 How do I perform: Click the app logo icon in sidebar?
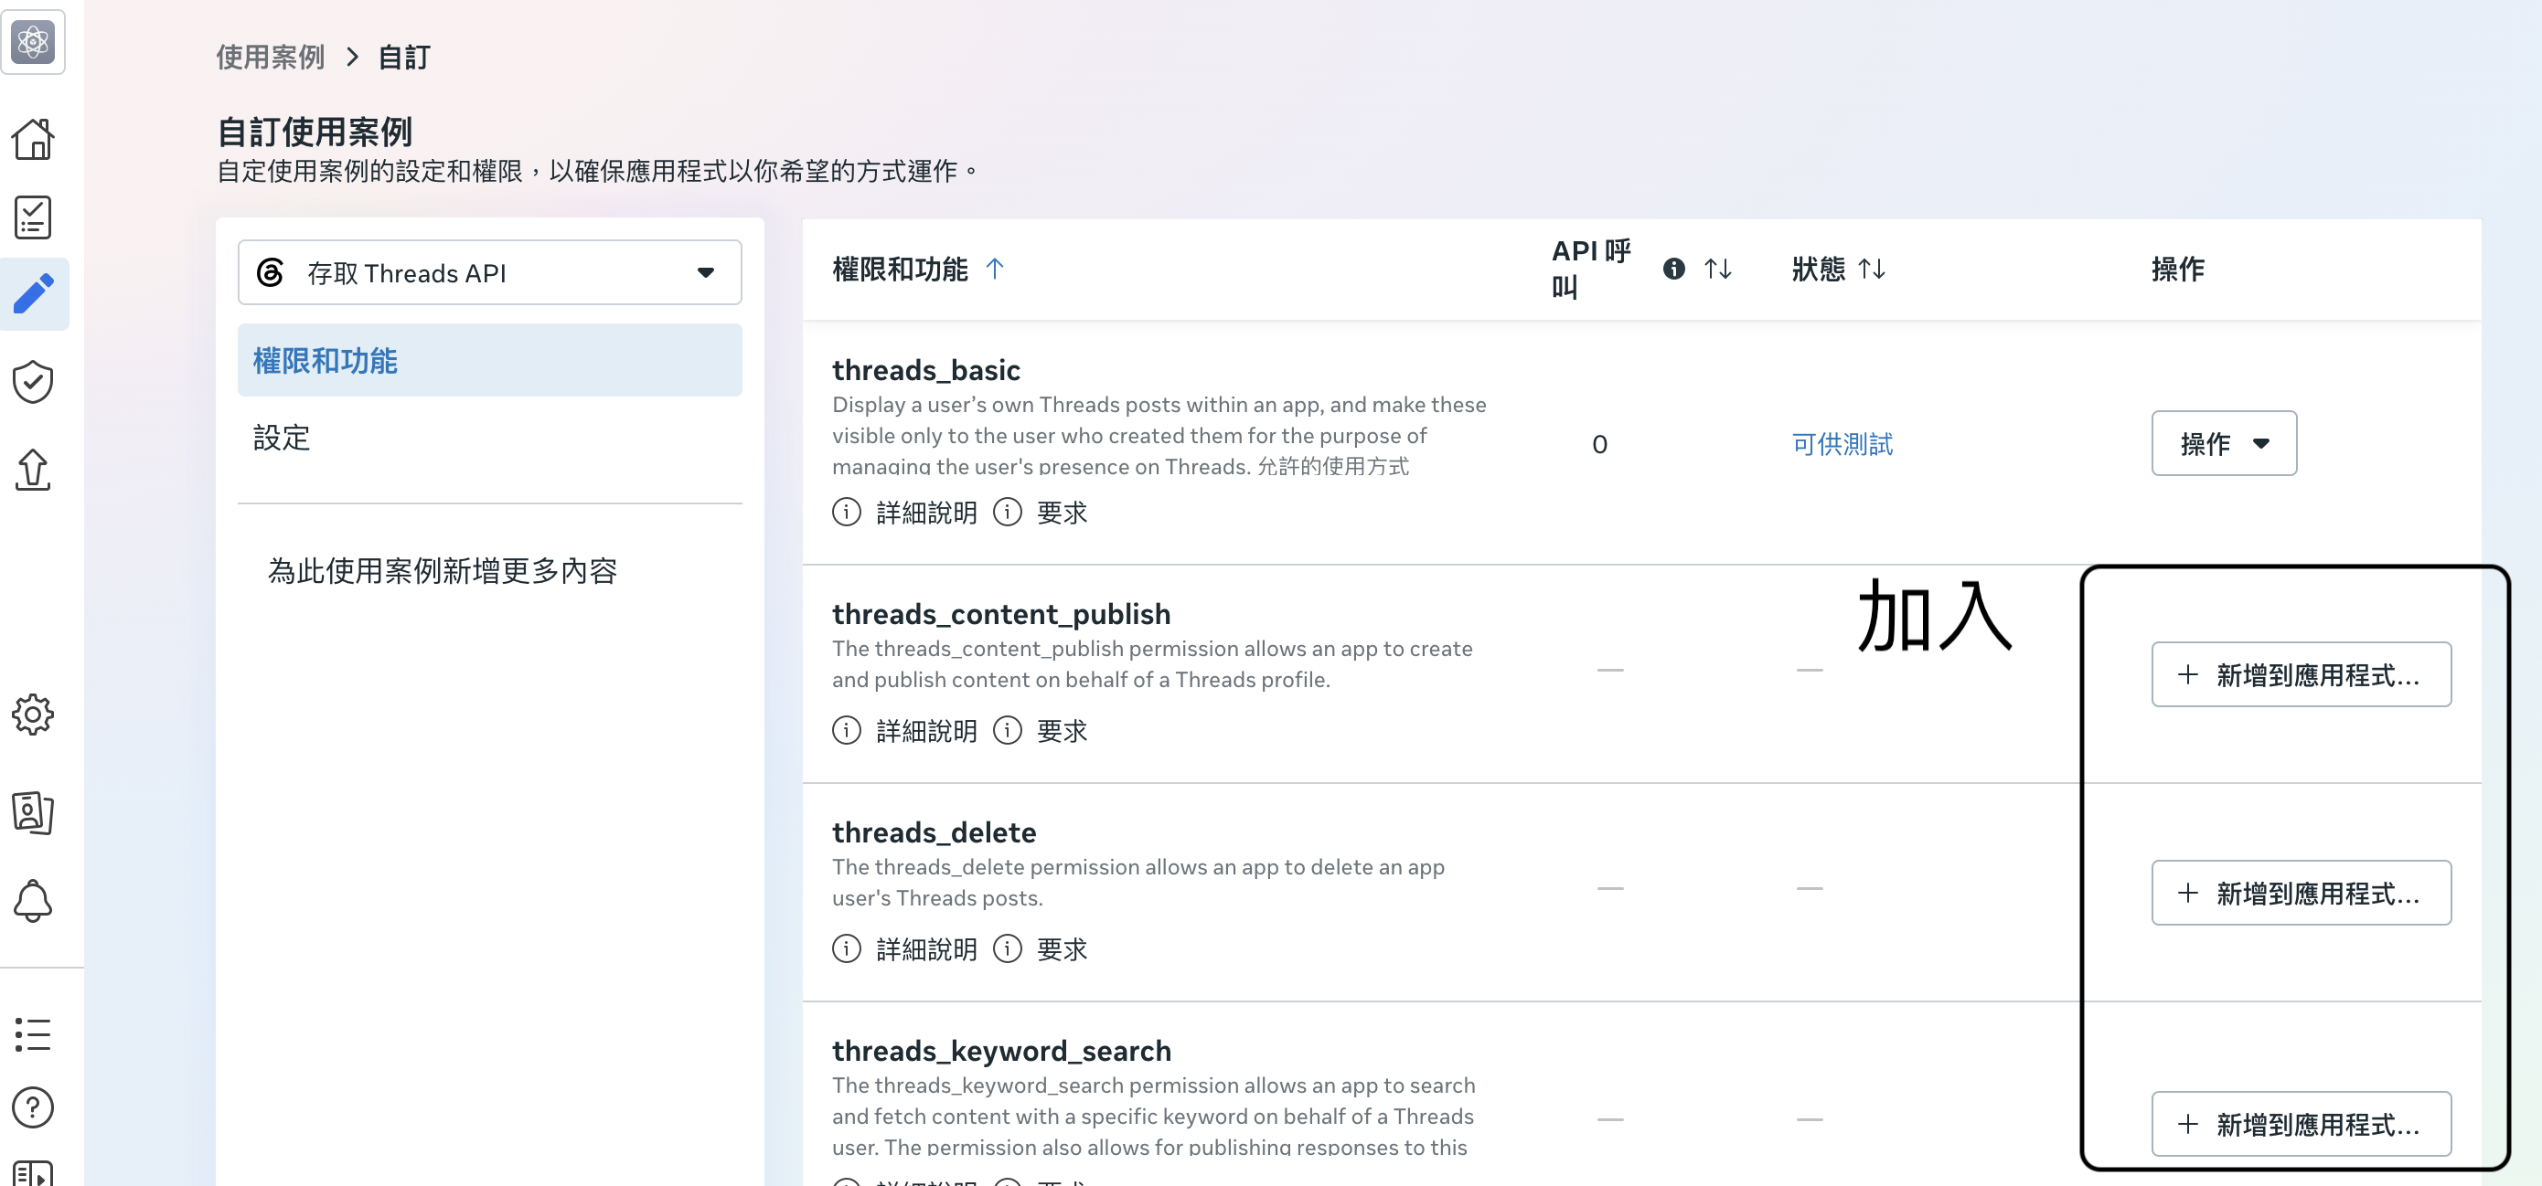pos(33,41)
